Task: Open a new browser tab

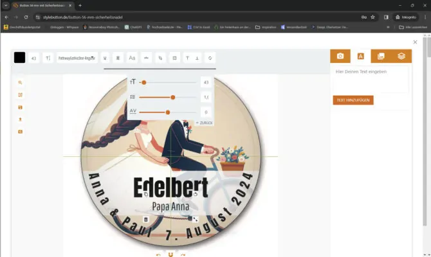Action: tap(80, 5)
